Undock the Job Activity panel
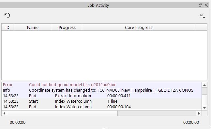Viewport: 211px width, 129px height. (200, 5)
